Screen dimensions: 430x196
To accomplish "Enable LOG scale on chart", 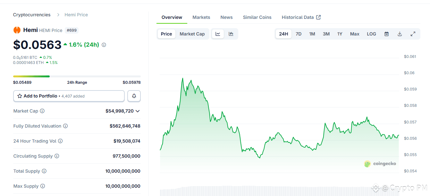I will 371,34.
